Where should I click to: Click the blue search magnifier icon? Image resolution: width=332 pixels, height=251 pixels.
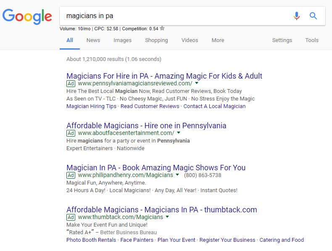click(313, 16)
